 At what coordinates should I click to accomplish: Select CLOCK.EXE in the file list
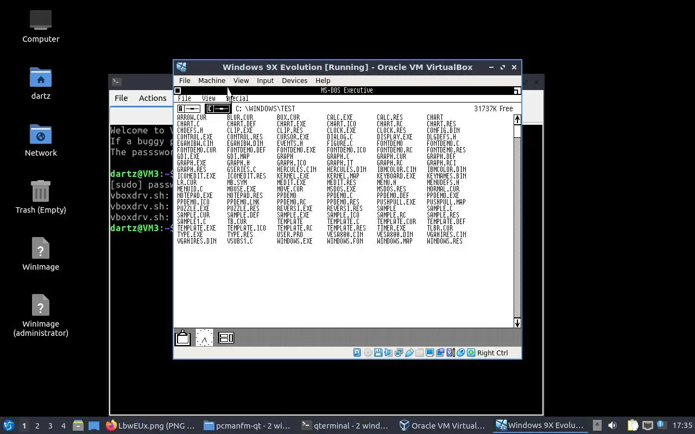click(342, 130)
